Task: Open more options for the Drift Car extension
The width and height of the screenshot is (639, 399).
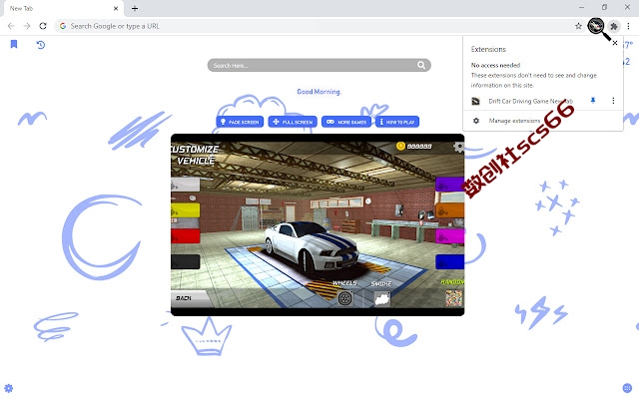Action: (x=613, y=101)
